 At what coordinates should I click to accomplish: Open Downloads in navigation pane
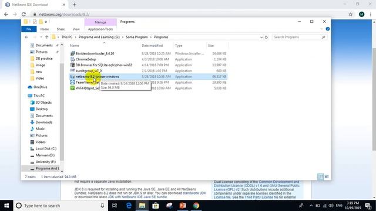pyautogui.click(x=44, y=122)
